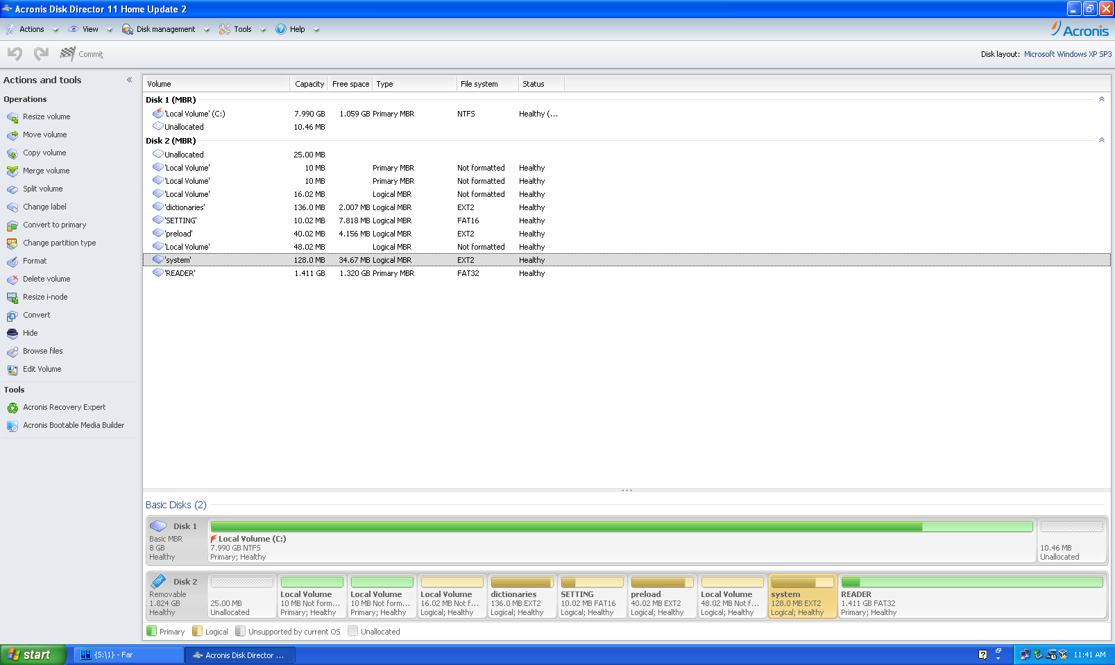The height and width of the screenshot is (665, 1115).
Task: Select the 25.00 MB unallocated block on Disk 2
Action: pos(241,596)
